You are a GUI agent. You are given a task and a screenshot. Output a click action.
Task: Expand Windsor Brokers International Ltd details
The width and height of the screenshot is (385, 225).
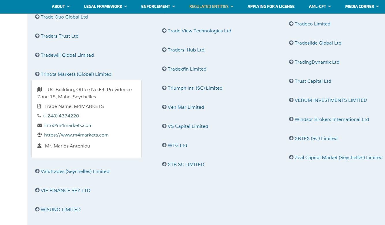pyautogui.click(x=332, y=119)
